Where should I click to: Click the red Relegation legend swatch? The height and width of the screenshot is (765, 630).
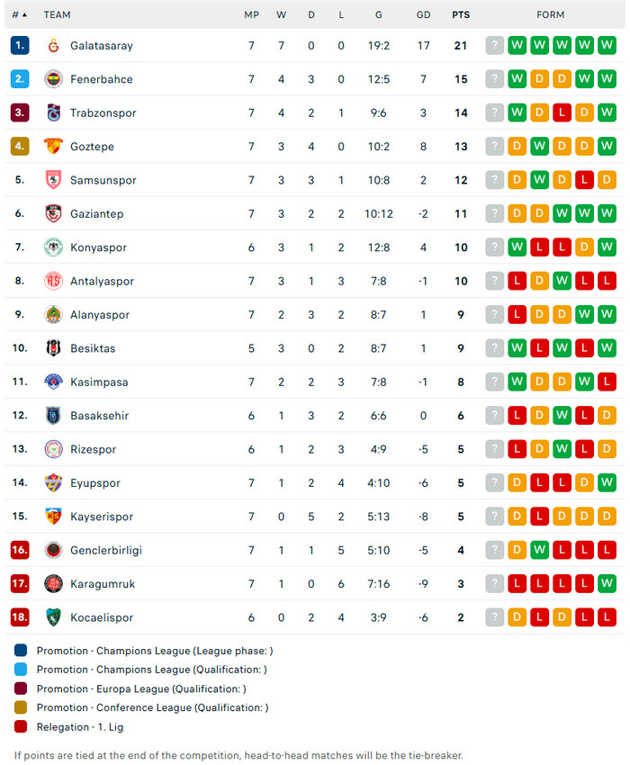coord(21,726)
